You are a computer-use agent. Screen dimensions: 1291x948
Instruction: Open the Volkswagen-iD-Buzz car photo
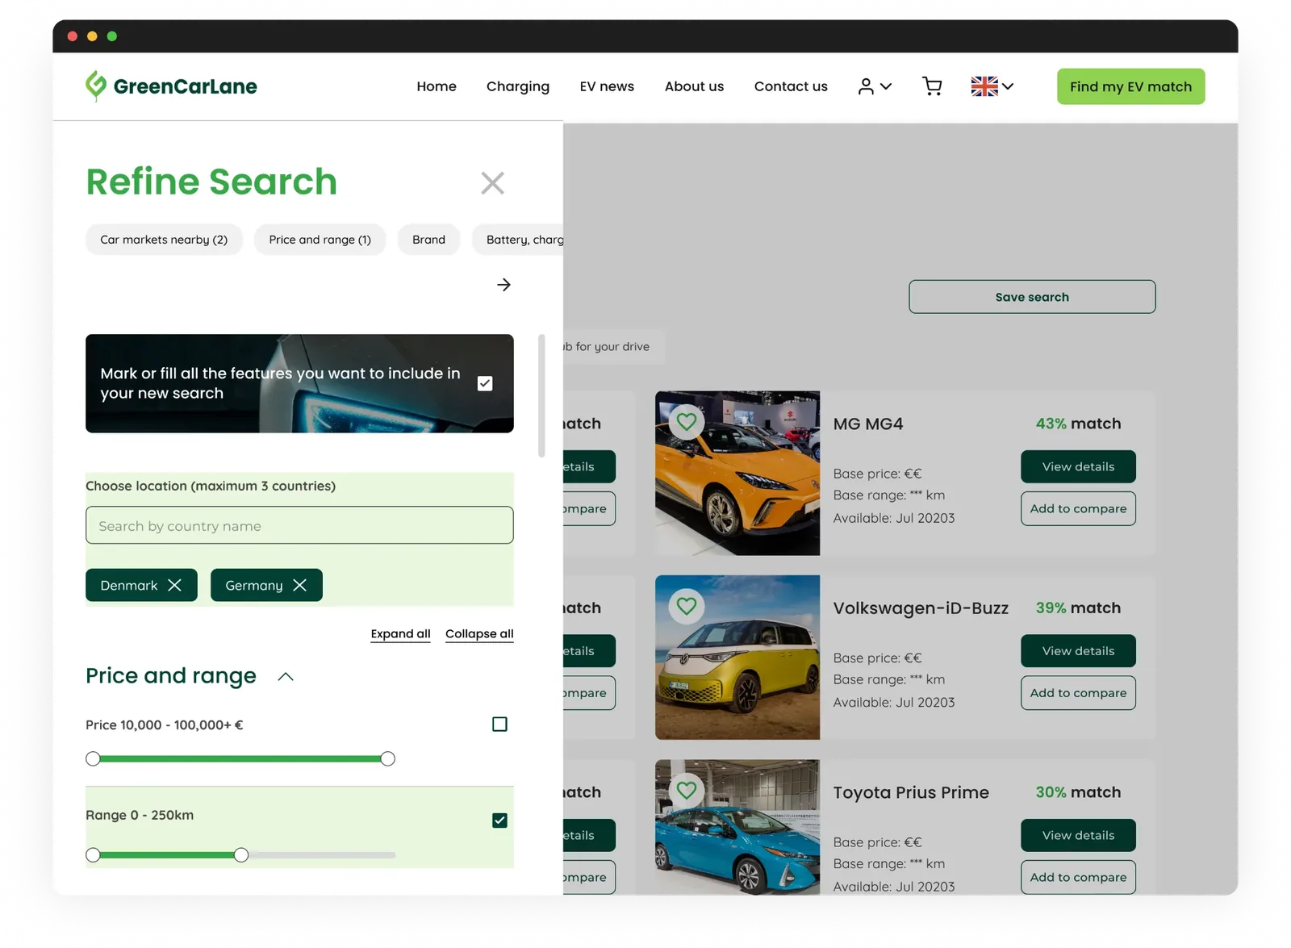click(x=737, y=658)
